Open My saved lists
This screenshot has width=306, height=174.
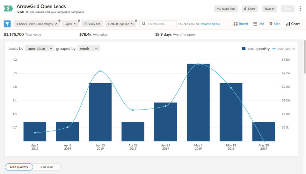coord(226,9)
